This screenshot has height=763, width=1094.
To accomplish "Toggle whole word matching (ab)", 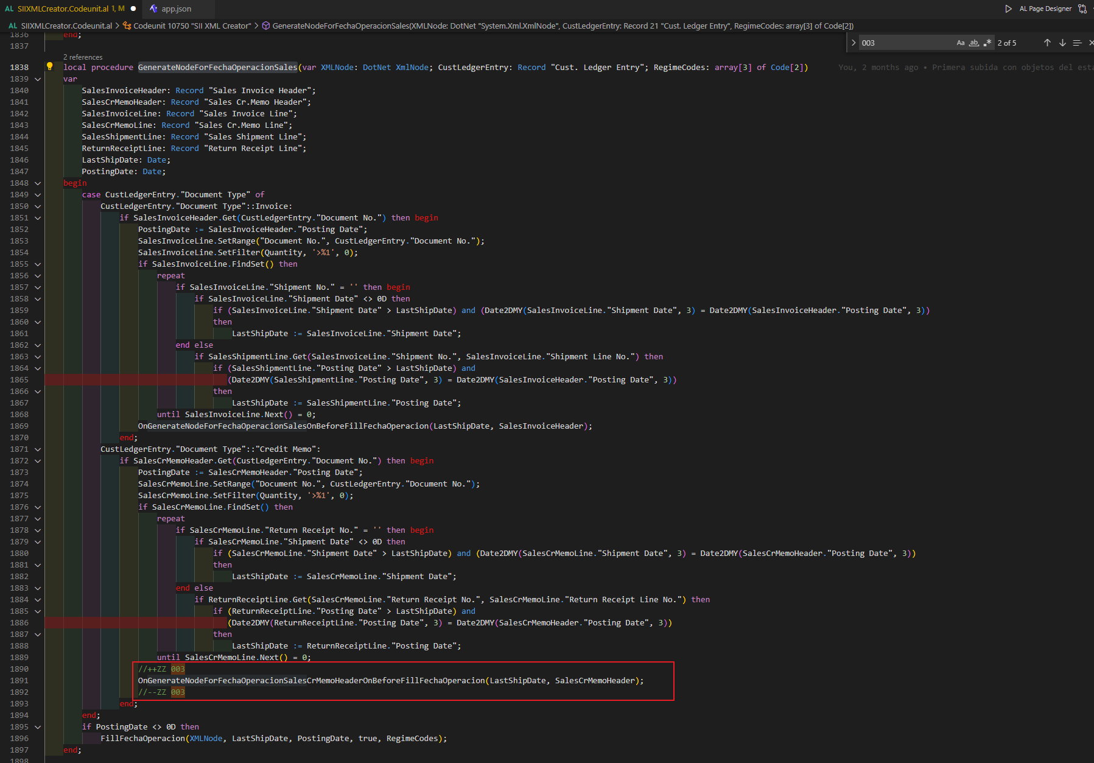I will (x=974, y=43).
